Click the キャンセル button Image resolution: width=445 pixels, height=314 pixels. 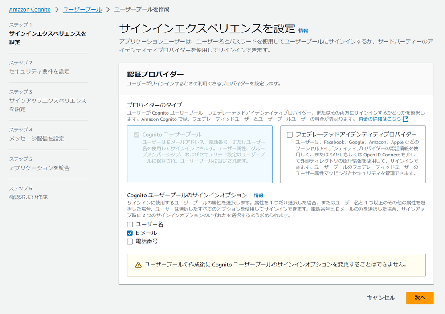point(381,298)
